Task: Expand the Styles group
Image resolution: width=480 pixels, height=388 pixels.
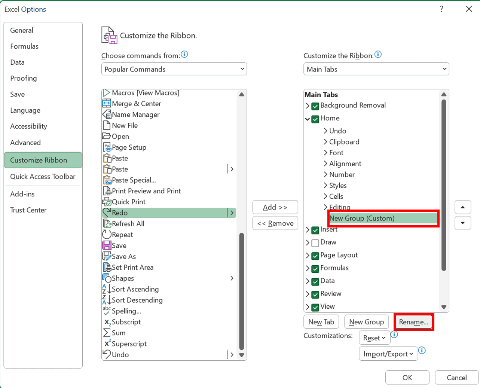Action: pyautogui.click(x=325, y=186)
